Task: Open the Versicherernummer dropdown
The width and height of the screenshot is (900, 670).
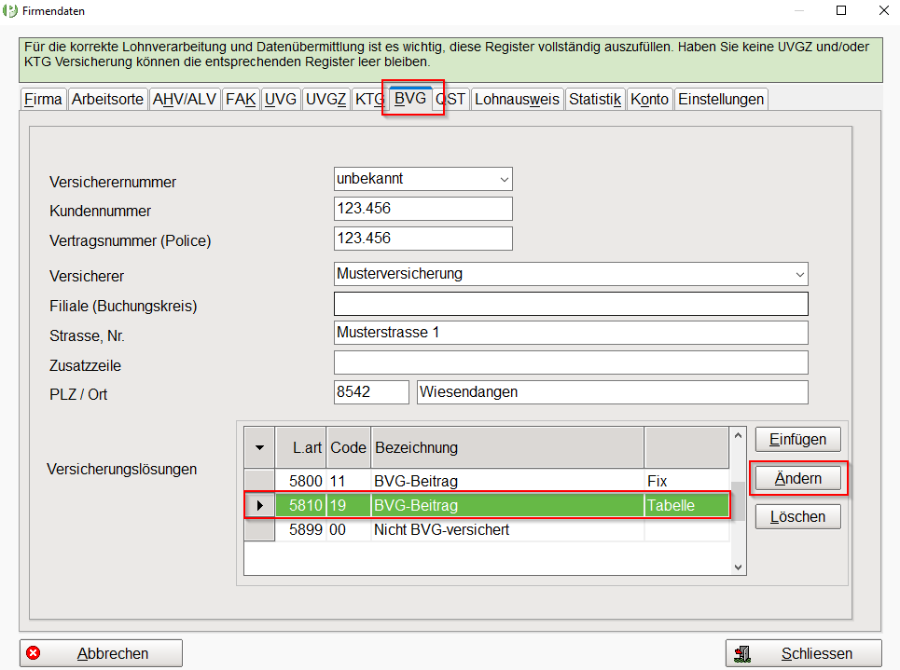Action: pos(504,179)
